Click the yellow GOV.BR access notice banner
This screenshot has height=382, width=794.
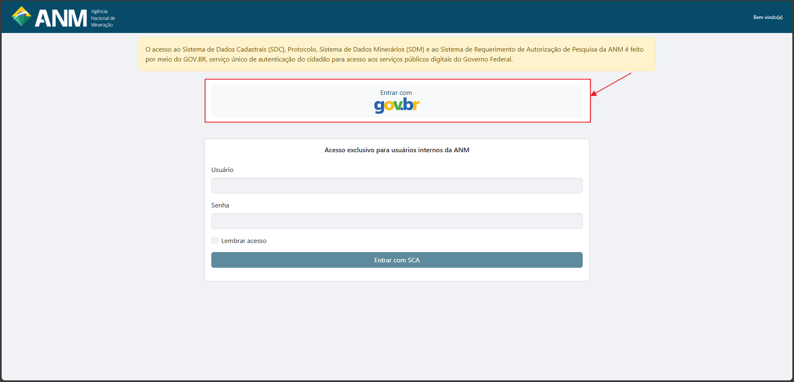click(397, 54)
